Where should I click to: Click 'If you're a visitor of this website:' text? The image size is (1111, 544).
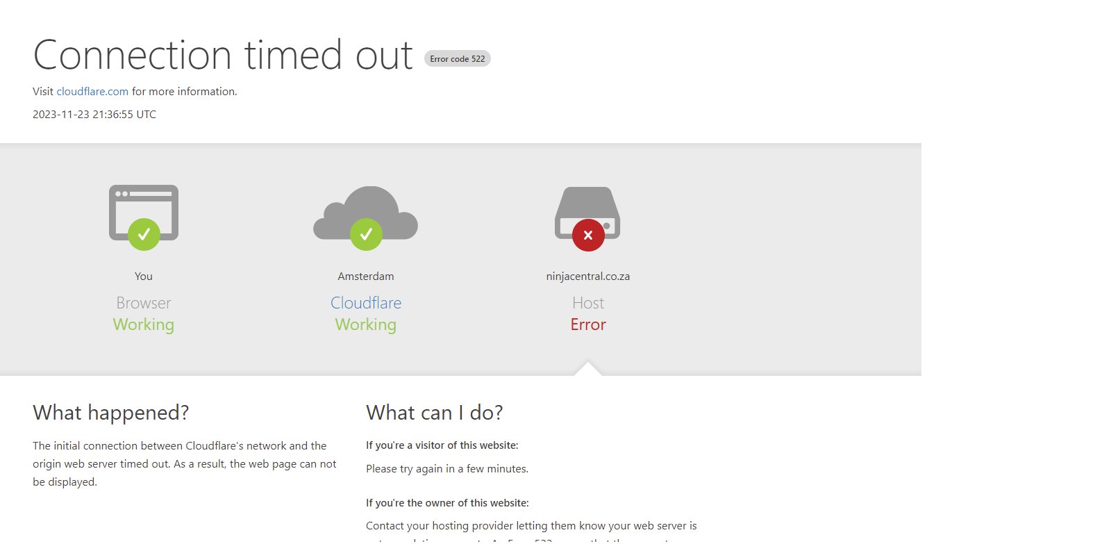point(442,445)
